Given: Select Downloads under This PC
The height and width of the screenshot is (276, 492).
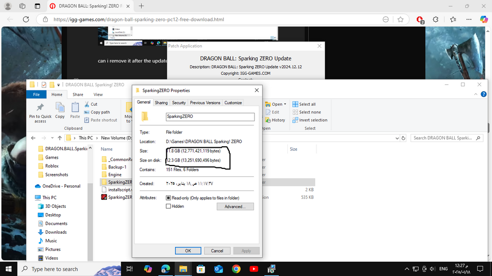Looking at the screenshot, I should [56, 232].
